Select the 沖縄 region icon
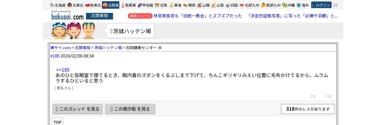 tap(285, 5)
